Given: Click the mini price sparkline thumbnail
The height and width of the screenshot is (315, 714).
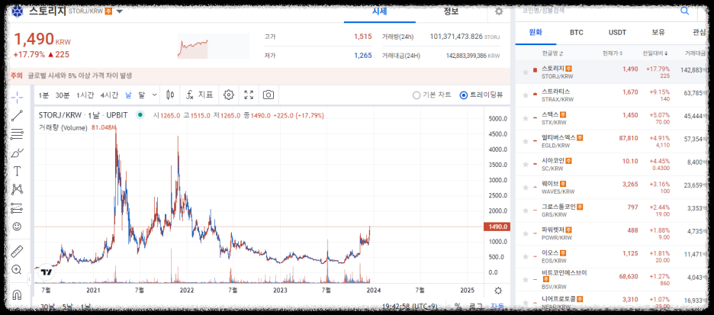Looking at the screenshot, I should (x=213, y=46).
